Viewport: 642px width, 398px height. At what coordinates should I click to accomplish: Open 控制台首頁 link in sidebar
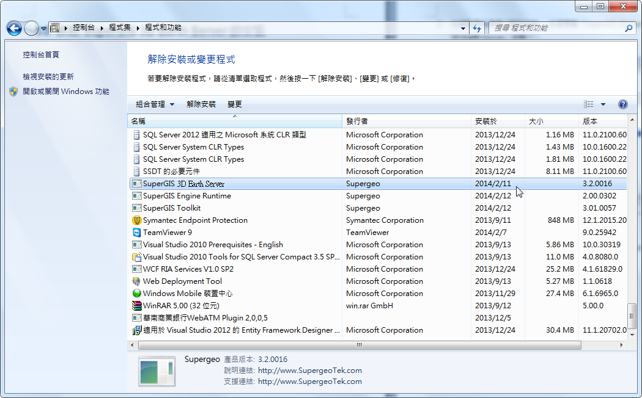pyautogui.click(x=41, y=55)
